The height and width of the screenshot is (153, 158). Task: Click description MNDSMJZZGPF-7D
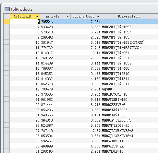pos(115,125)
